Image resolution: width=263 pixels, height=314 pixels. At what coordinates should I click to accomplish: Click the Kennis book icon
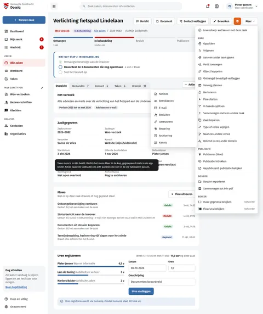coord(156,143)
